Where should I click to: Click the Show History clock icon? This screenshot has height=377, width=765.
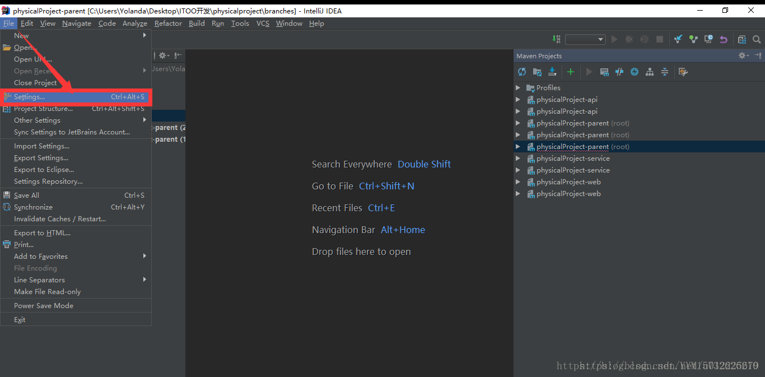coord(708,39)
